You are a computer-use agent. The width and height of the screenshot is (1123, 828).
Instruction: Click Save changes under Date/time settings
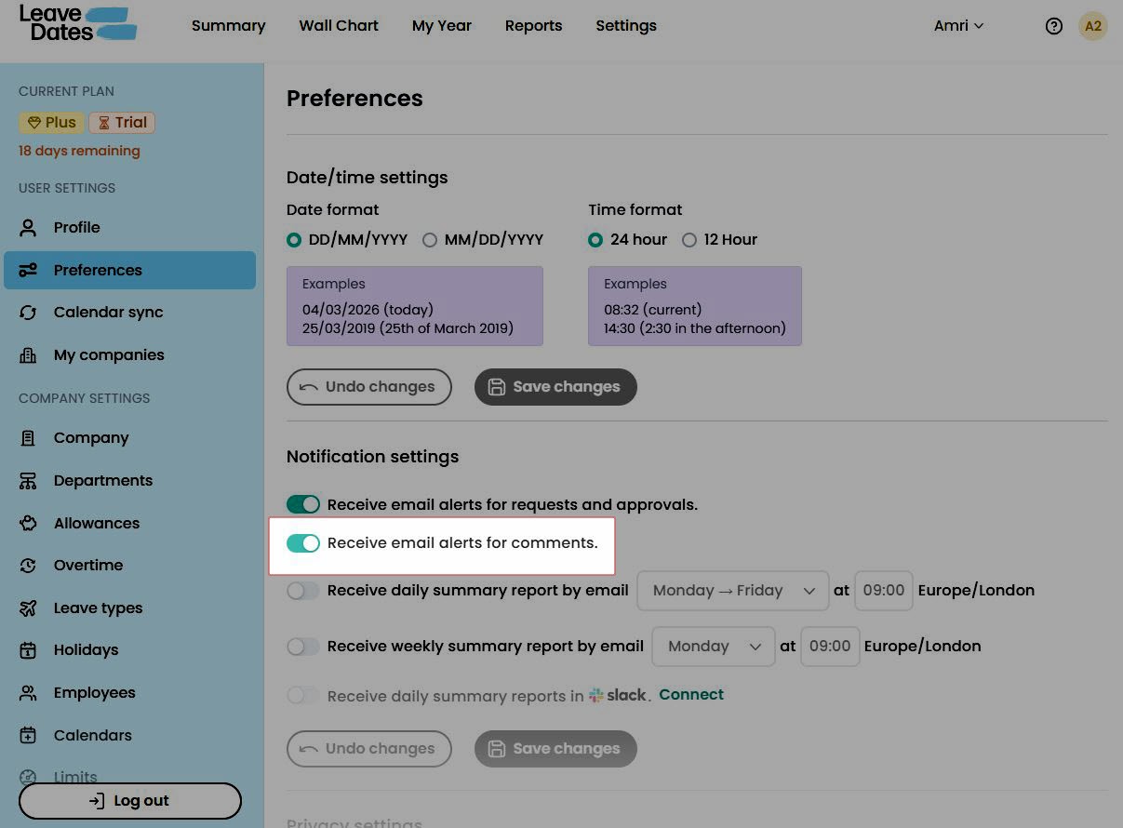(555, 387)
